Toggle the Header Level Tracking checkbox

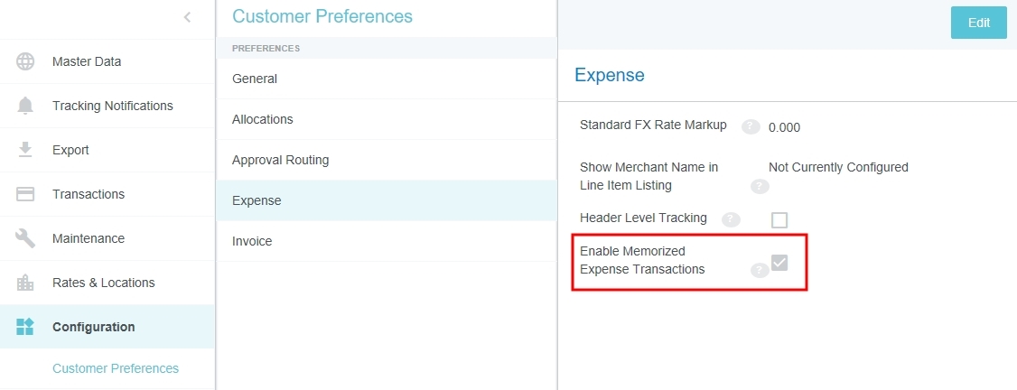[x=779, y=219]
